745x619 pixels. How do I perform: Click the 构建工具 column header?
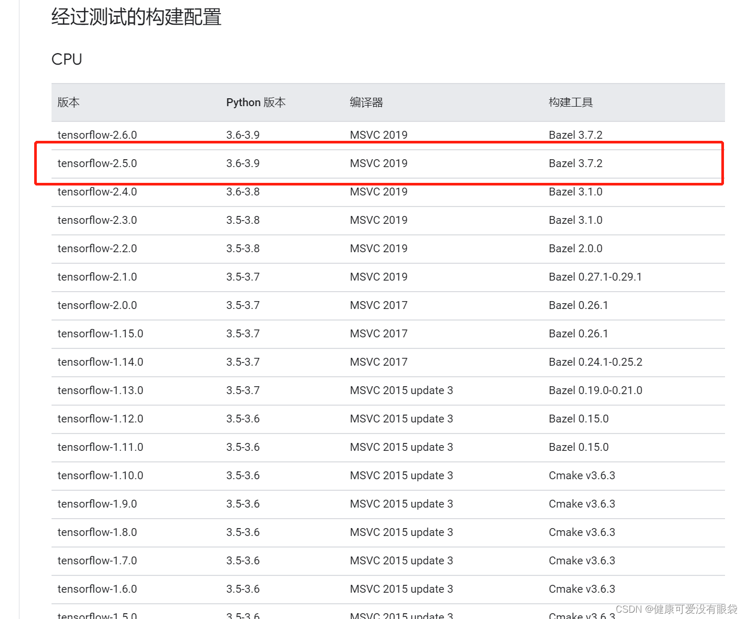pyautogui.click(x=571, y=102)
